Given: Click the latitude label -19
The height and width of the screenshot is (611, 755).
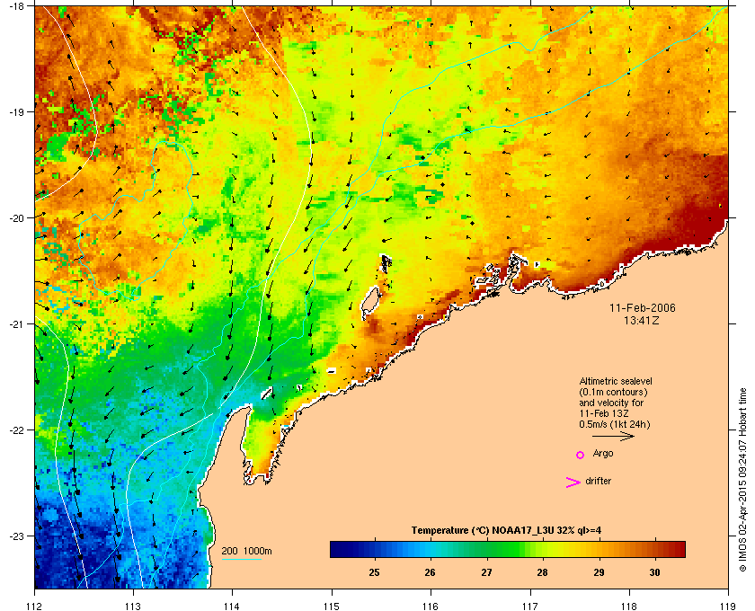Looking at the screenshot, I should coord(17,111).
